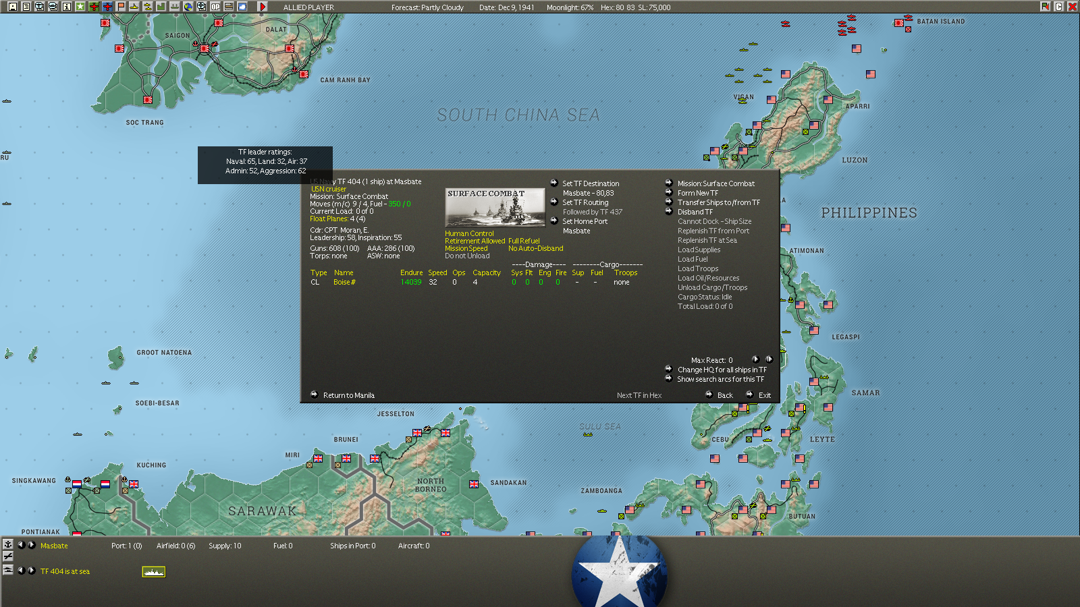Click ship name Boise in the ship list
Image resolution: width=1080 pixels, height=607 pixels.
344,282
